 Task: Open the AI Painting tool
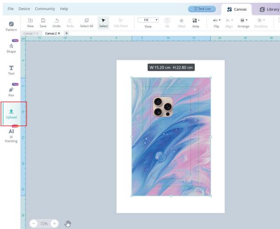[x=11, y=135]
